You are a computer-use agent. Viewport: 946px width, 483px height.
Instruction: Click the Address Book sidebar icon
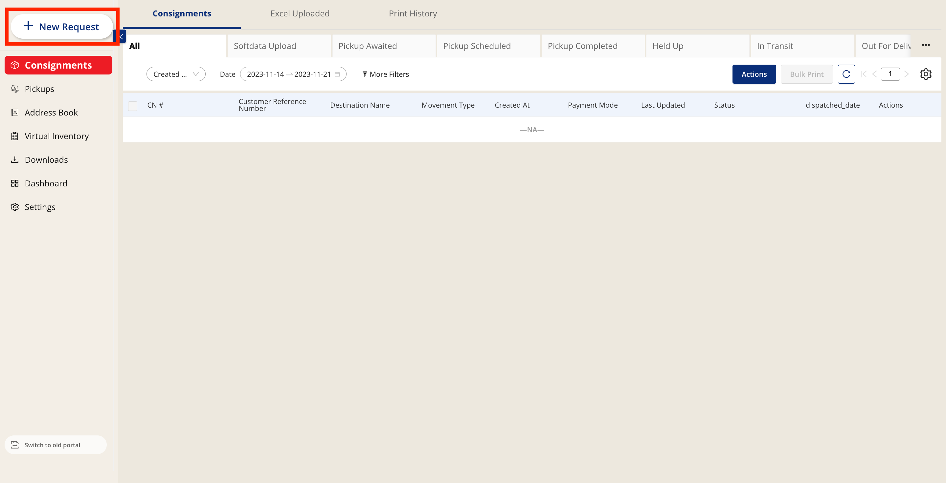[x=15, y=112]
